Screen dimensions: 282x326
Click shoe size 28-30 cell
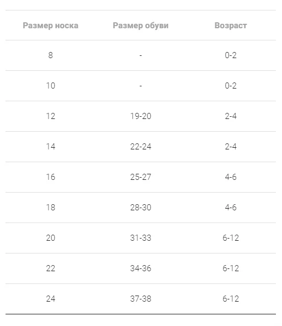[x=141, y=208]
